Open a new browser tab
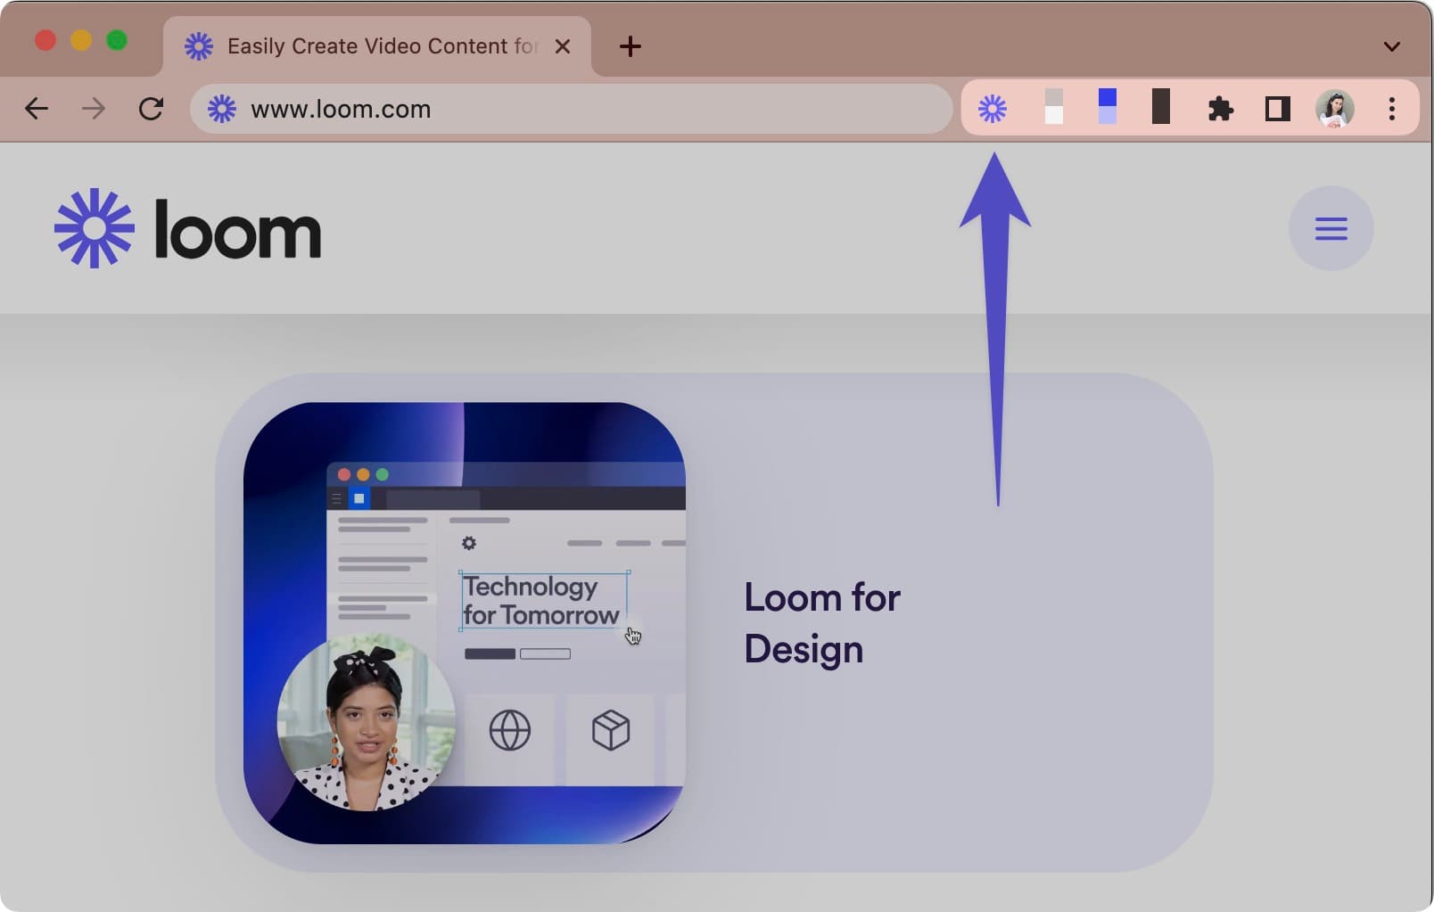Screen dimensions: 1434x912 click(630, 46)
